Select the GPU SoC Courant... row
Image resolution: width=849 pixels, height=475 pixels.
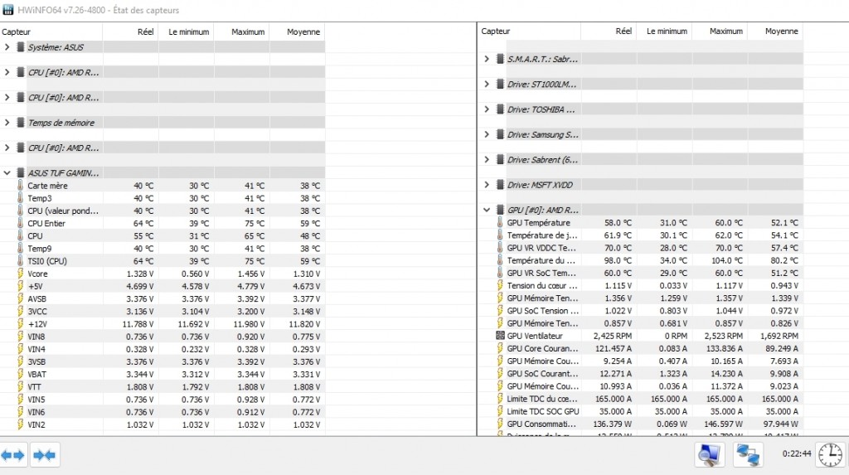[x=641, y=374]
